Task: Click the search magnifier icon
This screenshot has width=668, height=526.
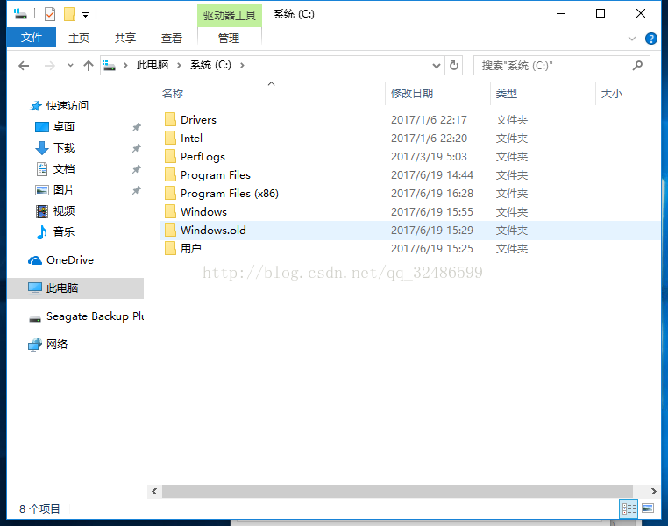Action: (x=637, y=66)
